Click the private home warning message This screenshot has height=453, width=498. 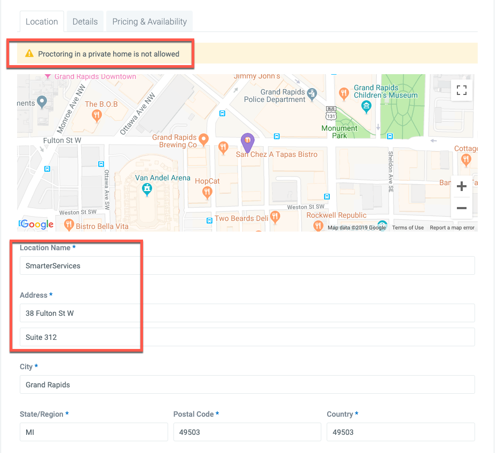[108, 54]
